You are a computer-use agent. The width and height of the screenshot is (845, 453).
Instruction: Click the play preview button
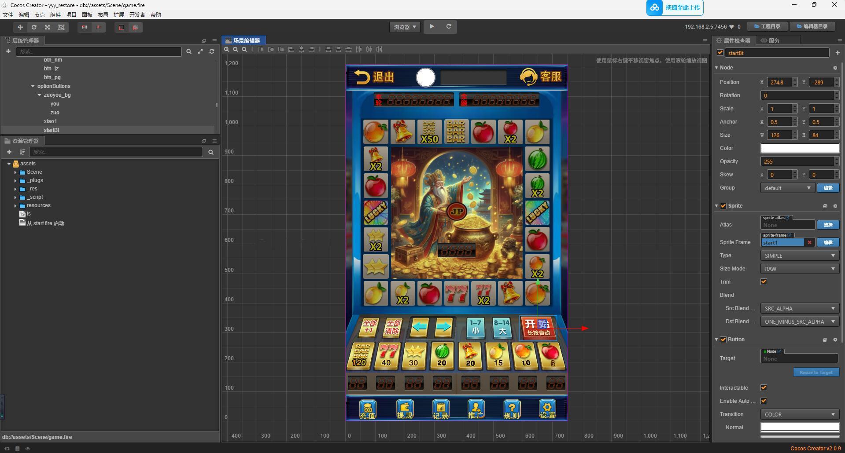point(432,27)
